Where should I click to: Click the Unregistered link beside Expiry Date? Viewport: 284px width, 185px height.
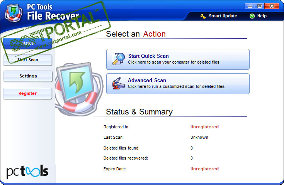[204, 169]
